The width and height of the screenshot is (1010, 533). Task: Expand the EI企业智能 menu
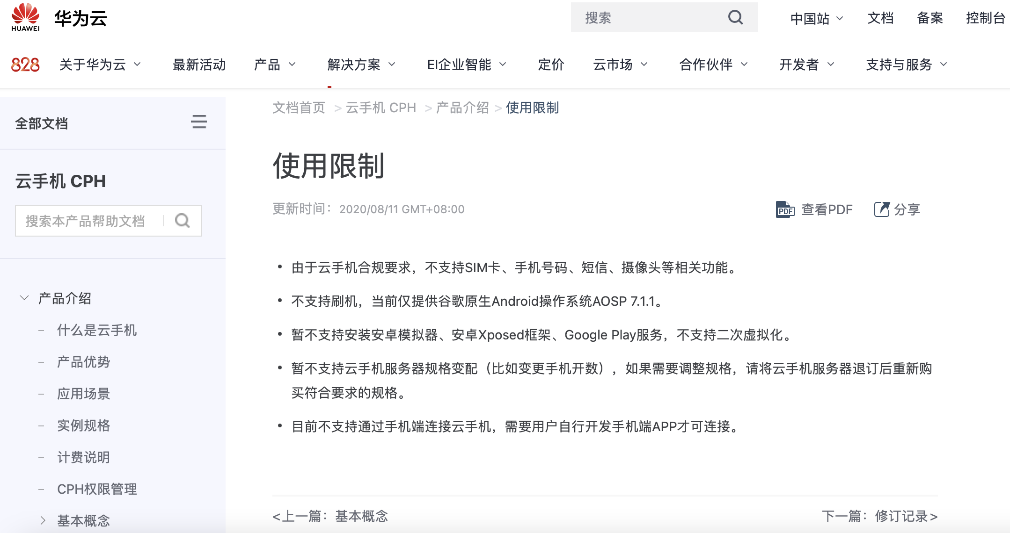click(x=467, y=65)
